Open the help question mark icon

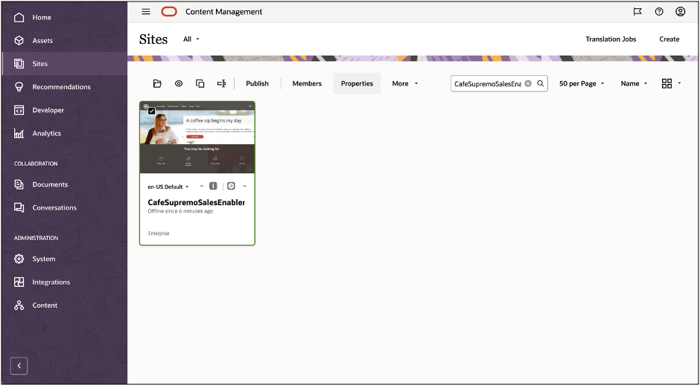(659, 12)
